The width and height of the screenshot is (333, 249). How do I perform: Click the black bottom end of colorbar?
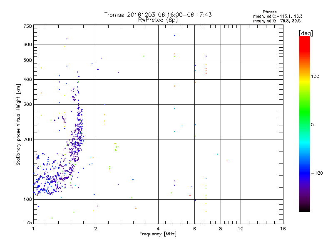point(305,209)
